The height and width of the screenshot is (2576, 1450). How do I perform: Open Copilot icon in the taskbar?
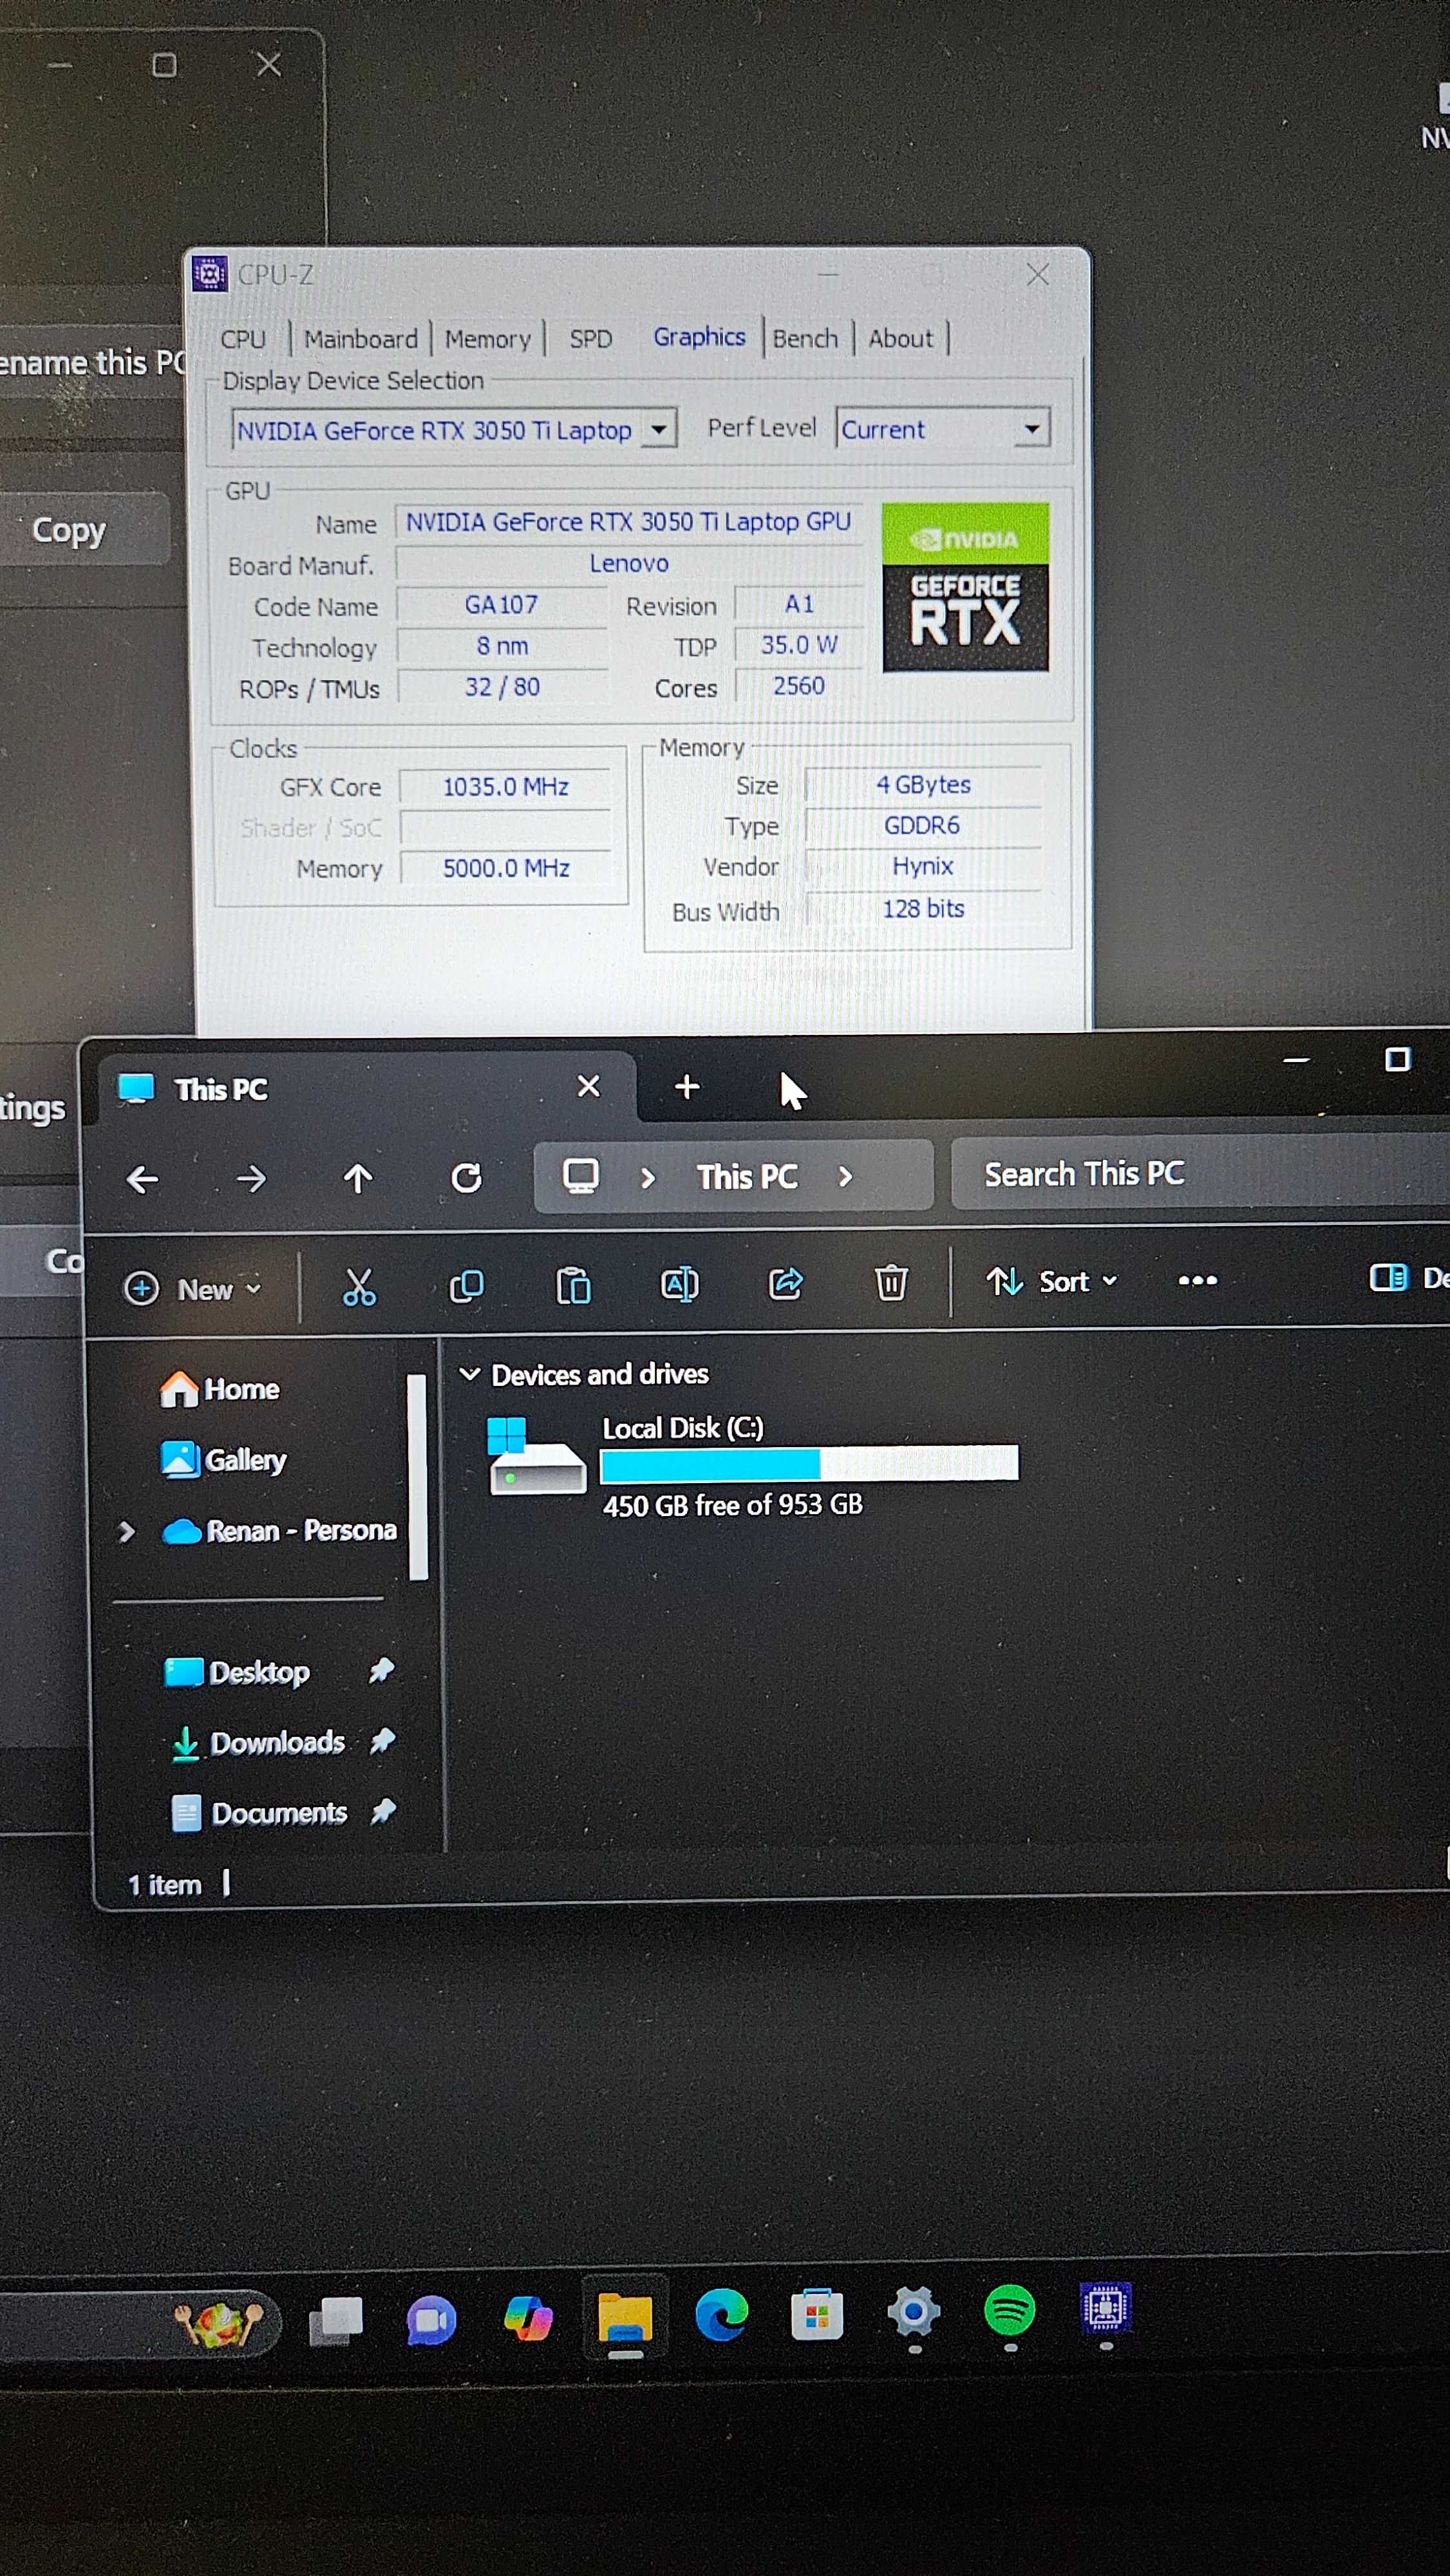(528, 2319)
